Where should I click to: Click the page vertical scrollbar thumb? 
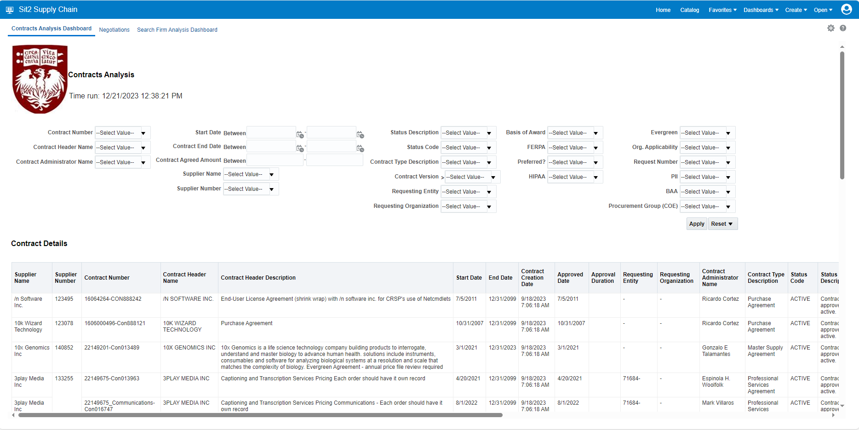842,115
